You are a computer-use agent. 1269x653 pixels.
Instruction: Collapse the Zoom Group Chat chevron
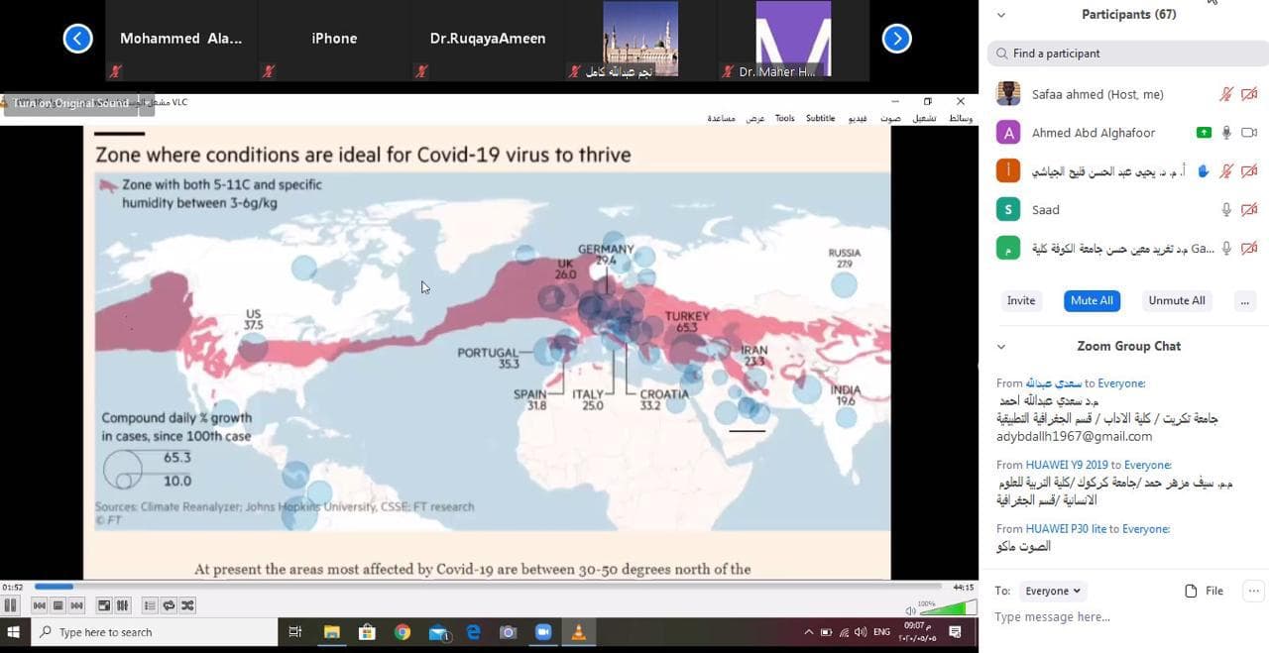(1000, 347)
